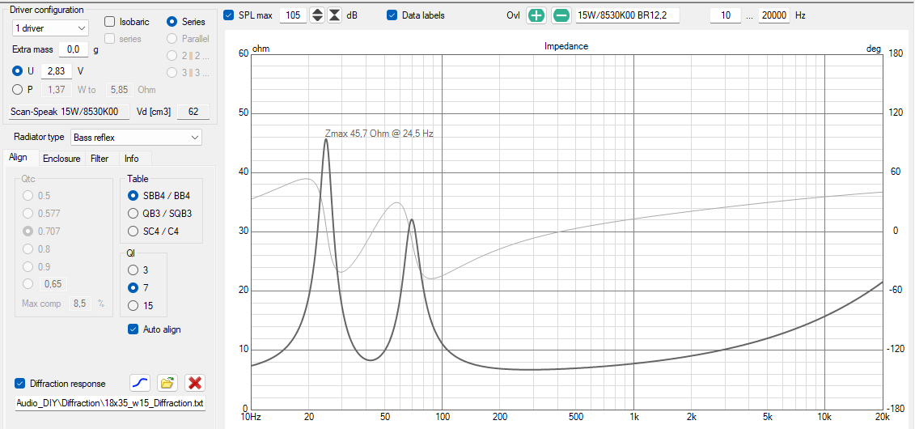Select the P power radio button
This screenshot has width=915, height=429.
18,89
